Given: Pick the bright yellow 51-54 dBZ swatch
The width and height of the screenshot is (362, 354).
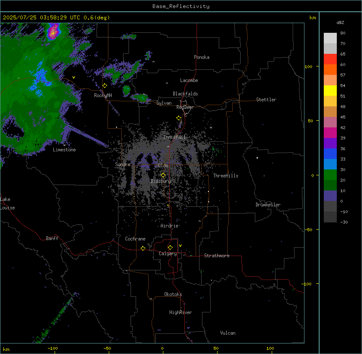Looking at the screenshot, I should tap(330, 90).
